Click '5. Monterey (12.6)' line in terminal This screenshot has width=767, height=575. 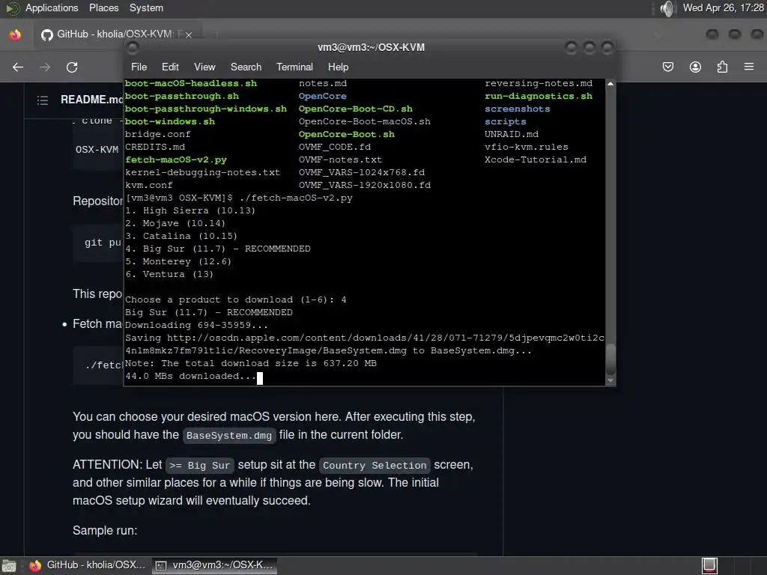pyautogui.click(x=178, y=261)
